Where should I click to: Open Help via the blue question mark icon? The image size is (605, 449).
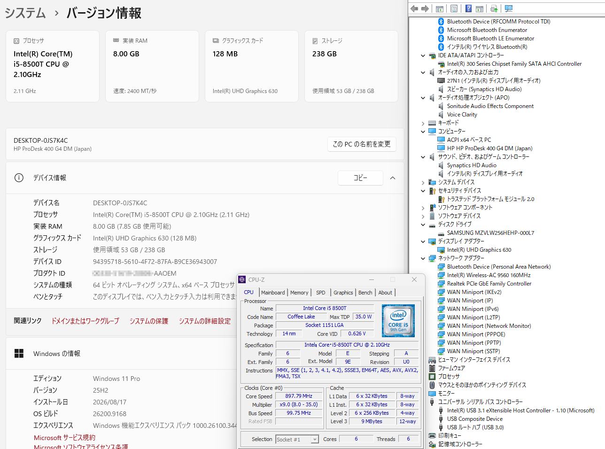(x=468, y=8)
